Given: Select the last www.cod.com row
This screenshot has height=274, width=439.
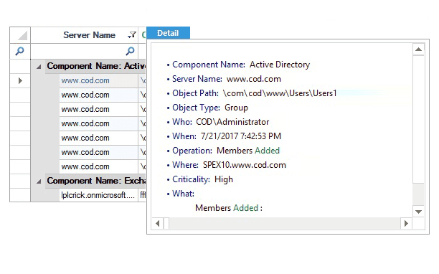Looking at the screenshot, I should tap(98, 166).
